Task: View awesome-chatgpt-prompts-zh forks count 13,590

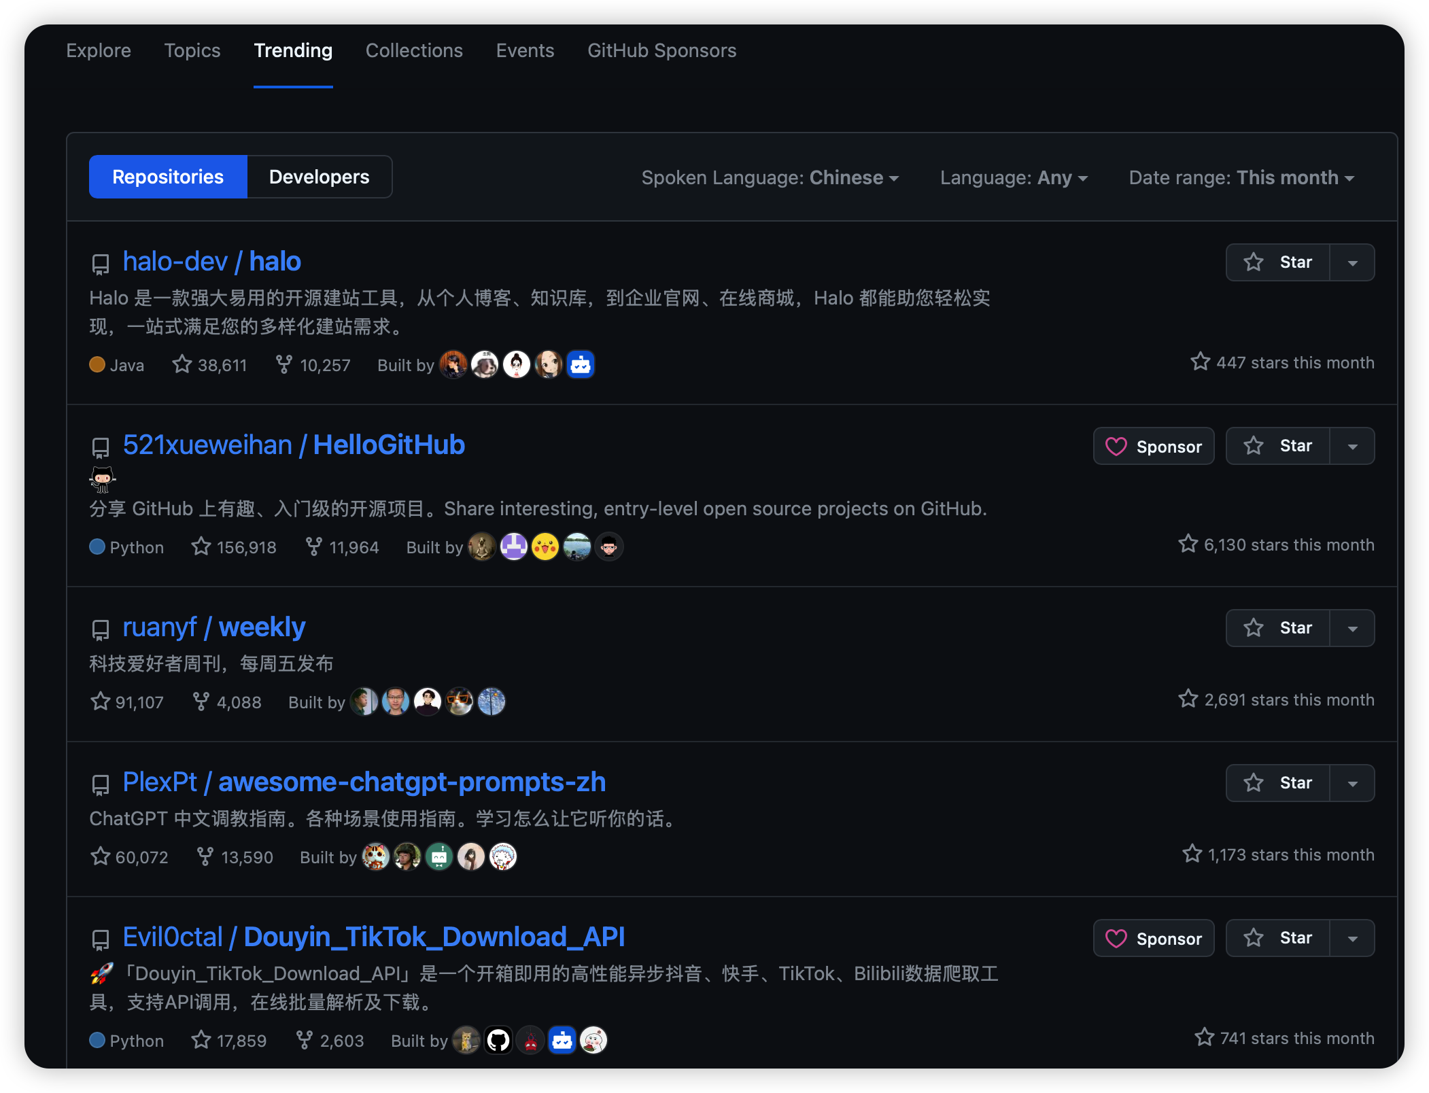Action: point(235,857)
